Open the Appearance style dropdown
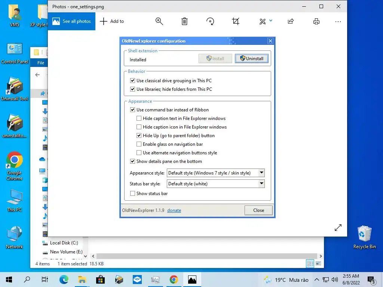 click(x=216, y=173)
